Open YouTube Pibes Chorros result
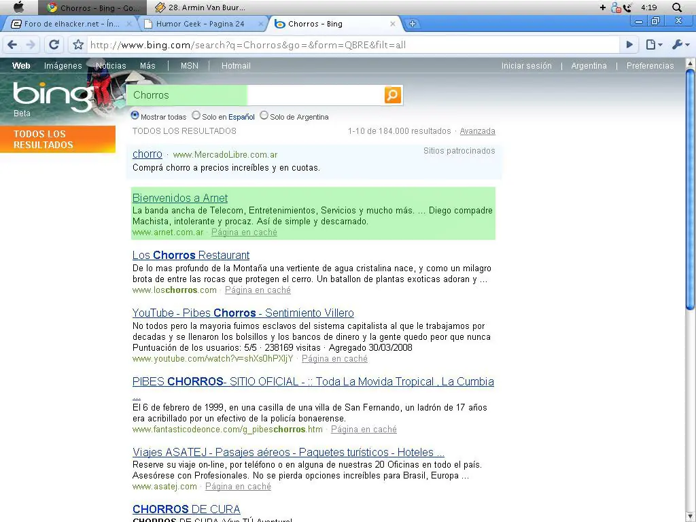The width and height of the screenshot is (696, 522). (243, 313)
